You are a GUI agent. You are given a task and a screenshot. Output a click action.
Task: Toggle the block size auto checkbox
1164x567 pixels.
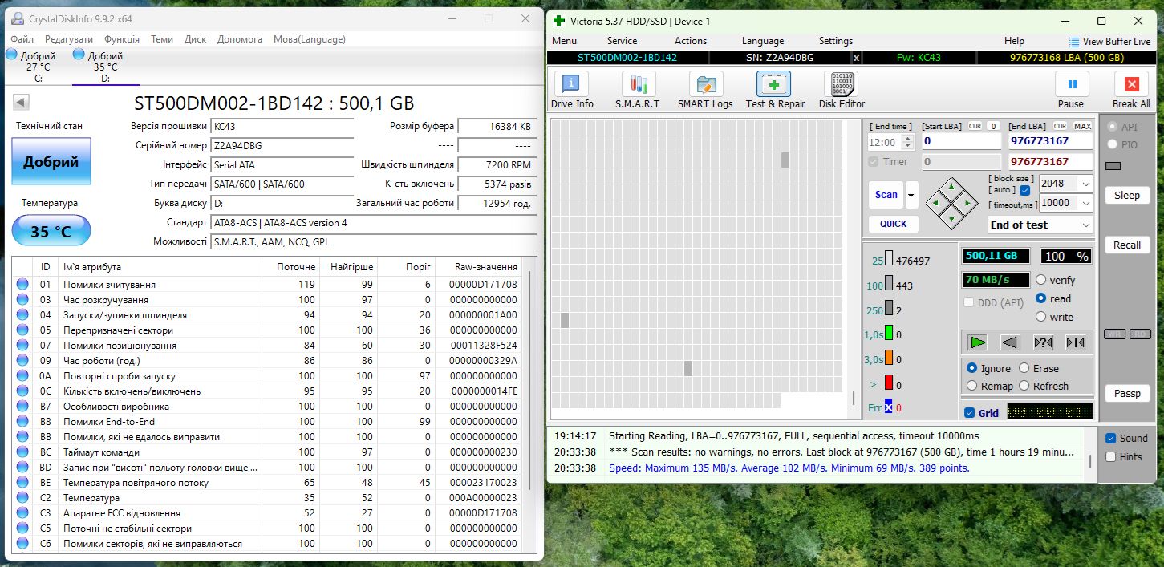[x=1025, y=191]
